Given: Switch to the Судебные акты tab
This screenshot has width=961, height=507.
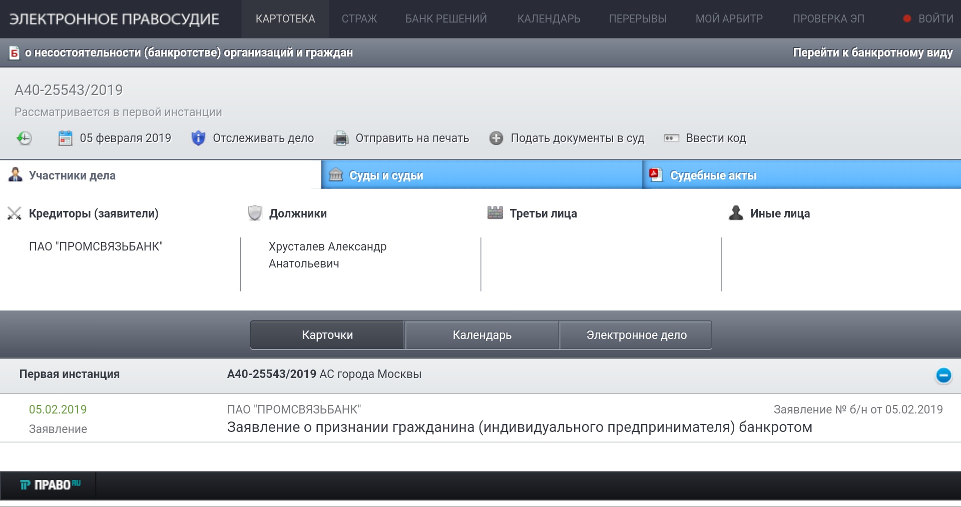Looking at the screenshot, I should (x=713, y=175).
